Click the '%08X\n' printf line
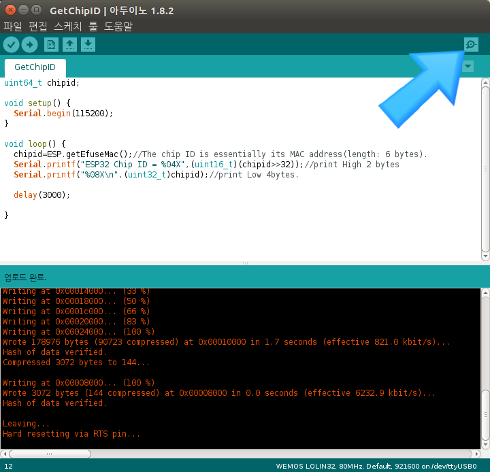The image size is (490, 472). pos(156,175)
